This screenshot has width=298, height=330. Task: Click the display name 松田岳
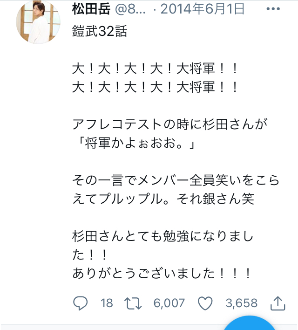tap(91, 9)
